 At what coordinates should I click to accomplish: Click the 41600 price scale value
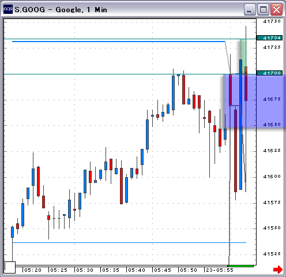(x=272, y=177)
